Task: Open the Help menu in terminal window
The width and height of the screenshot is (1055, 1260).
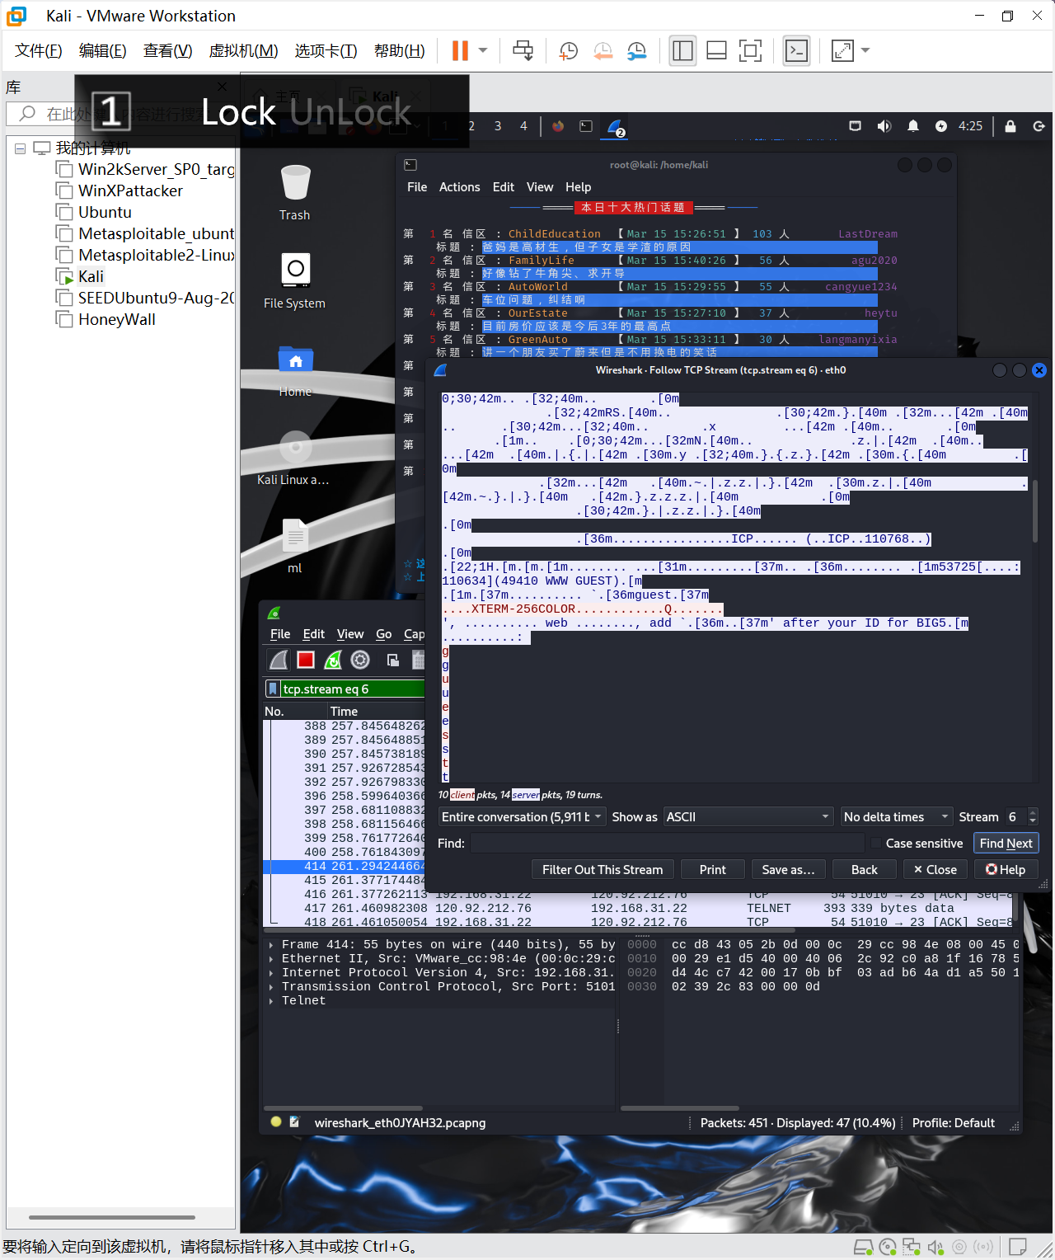Action: (578, 187)
